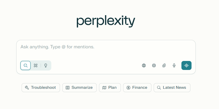Start dictation with the microphone icon

pos(174,65)
